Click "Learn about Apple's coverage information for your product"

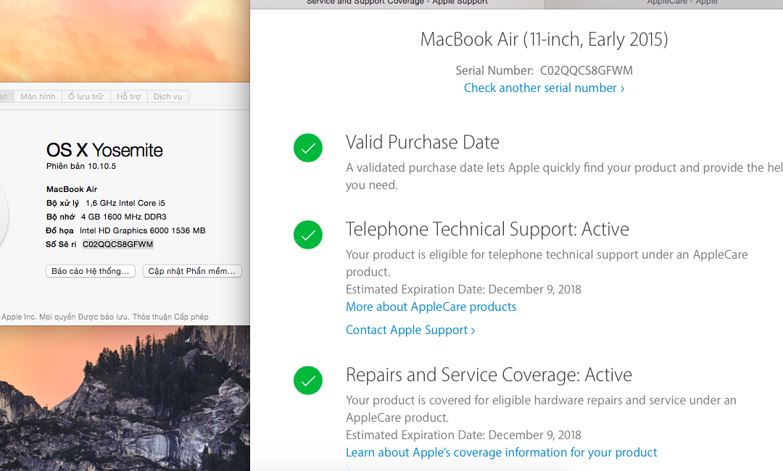(501, 451)
